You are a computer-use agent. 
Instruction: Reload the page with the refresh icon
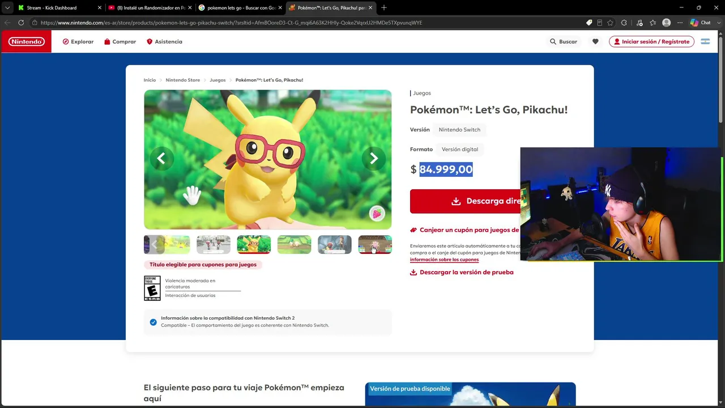click(x=21, y=23)
